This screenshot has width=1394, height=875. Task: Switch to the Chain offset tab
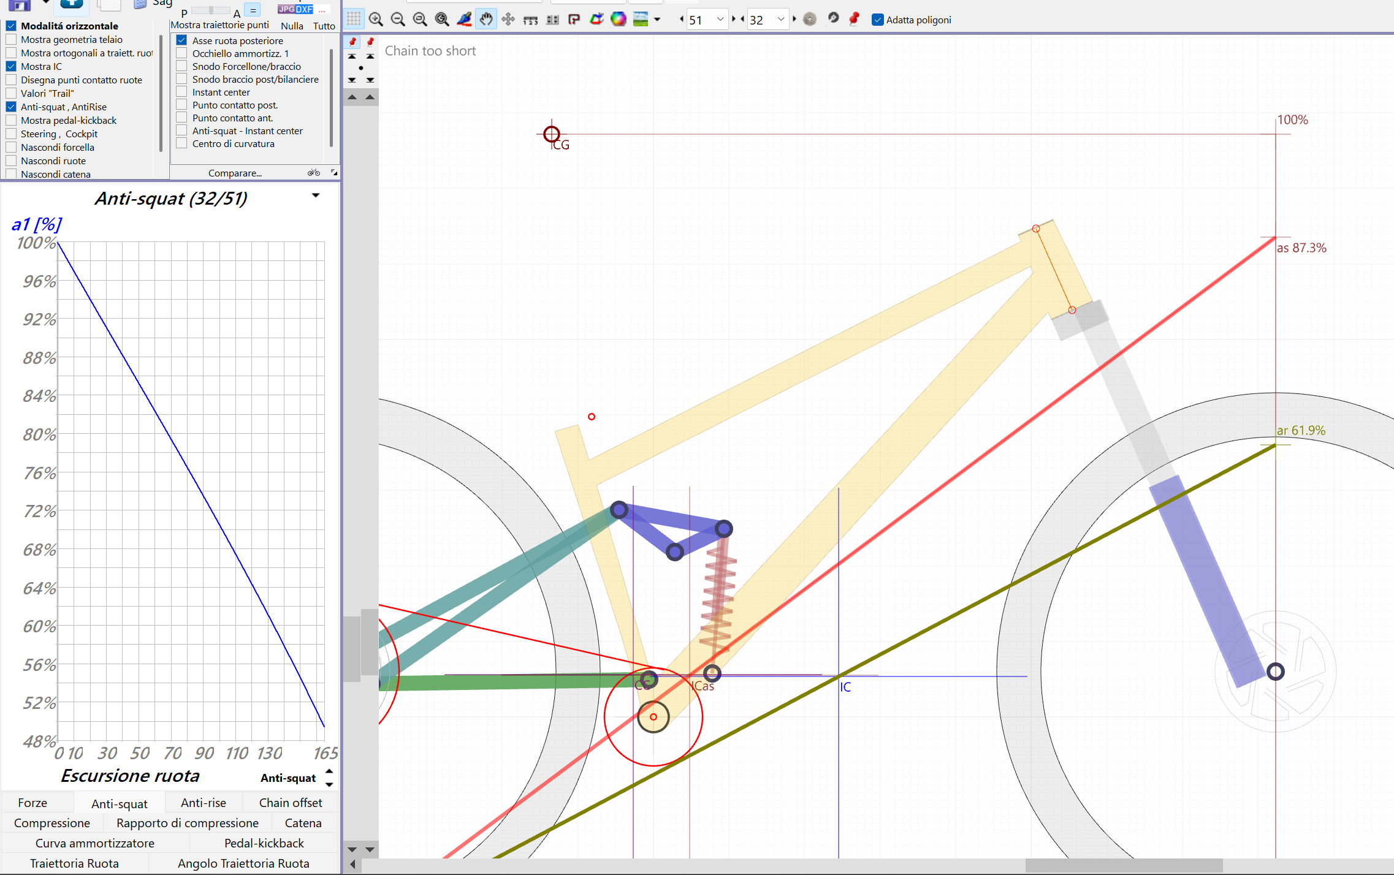(x=291, y=803)
